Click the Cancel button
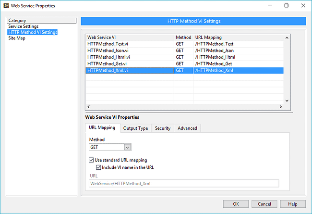Screen dimensions: 312x214 click(264, 204)
